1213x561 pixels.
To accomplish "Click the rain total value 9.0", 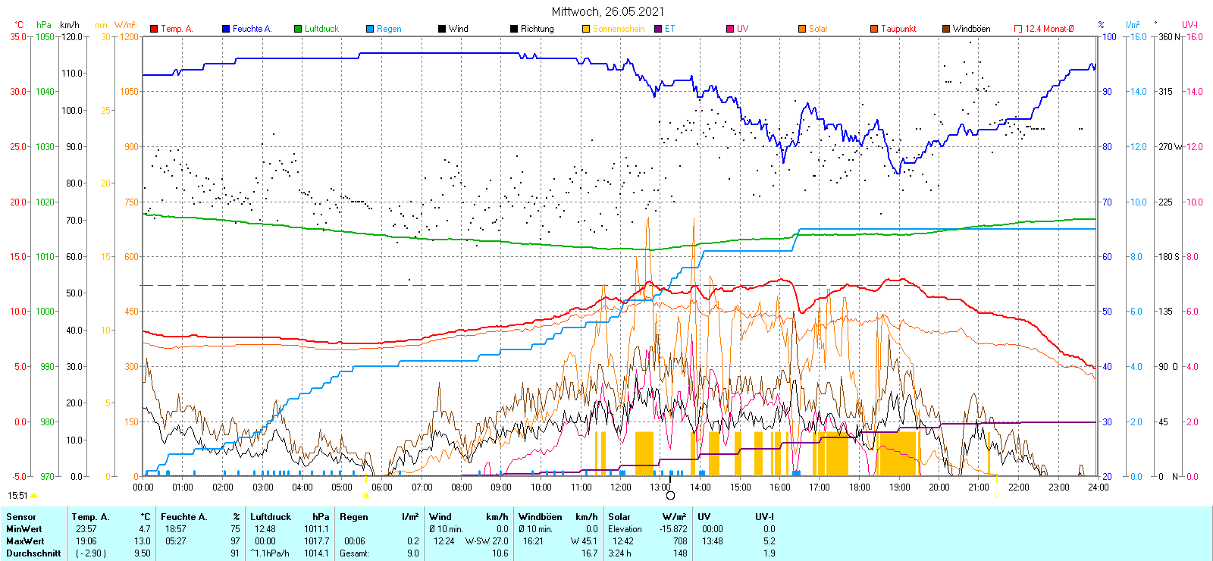I will pyautogui.click(x=413, y=553).
